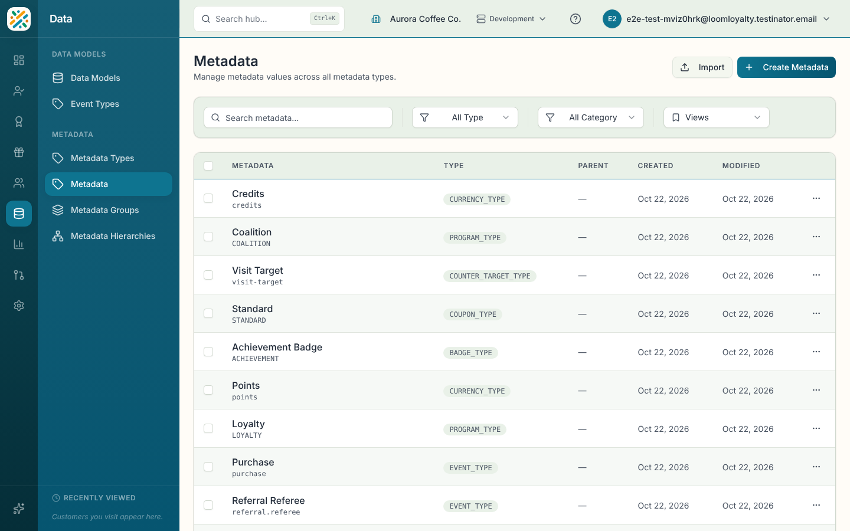Click the AI sparkle icon at rail bottom
The width and height of the screenshot is (850, 531).
point(19,509)
